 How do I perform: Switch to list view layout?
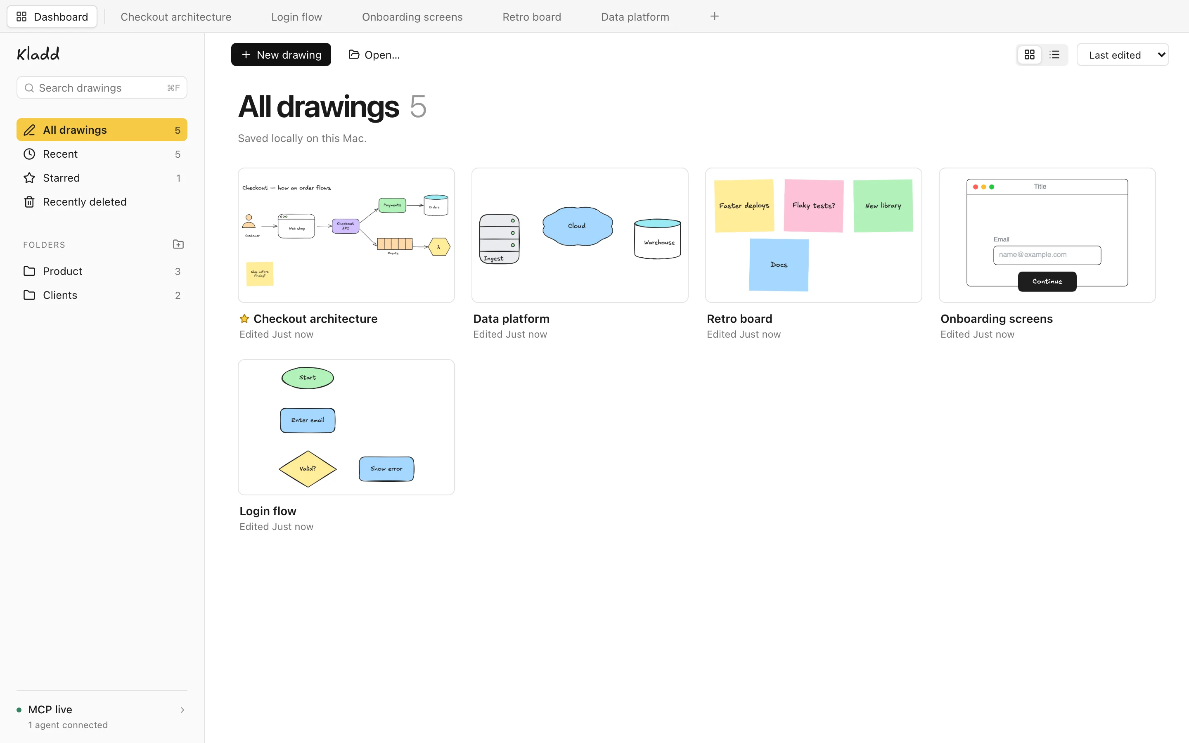(1054, 54)
